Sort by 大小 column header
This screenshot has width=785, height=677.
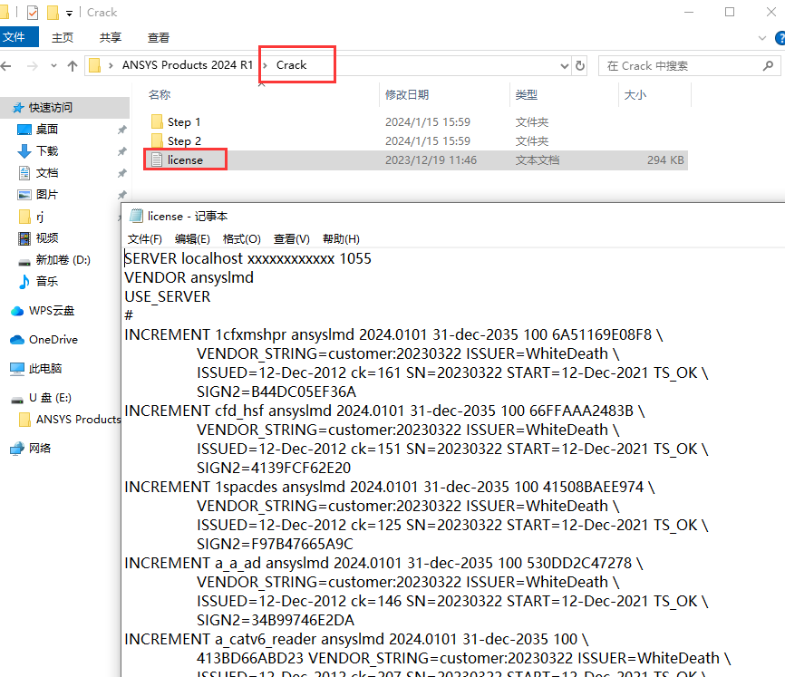(635, 94)
